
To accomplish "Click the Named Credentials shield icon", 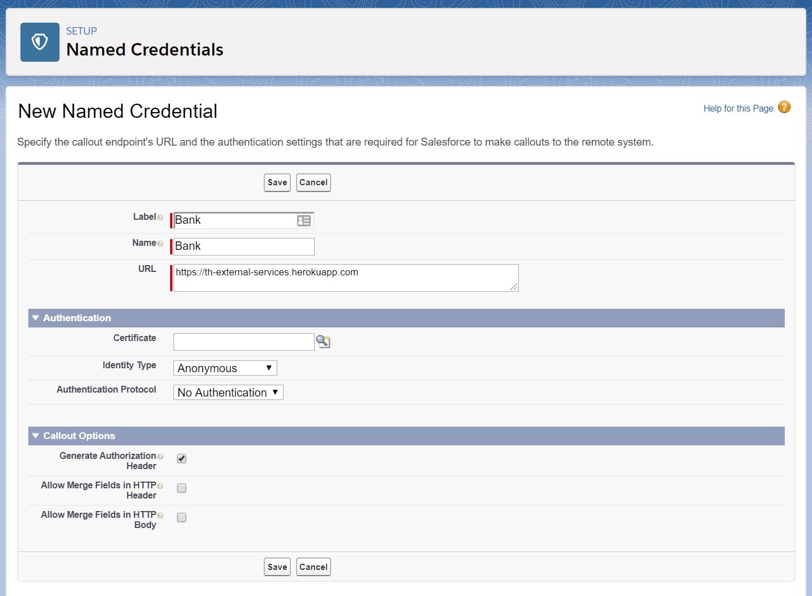I will click(40, 42).
